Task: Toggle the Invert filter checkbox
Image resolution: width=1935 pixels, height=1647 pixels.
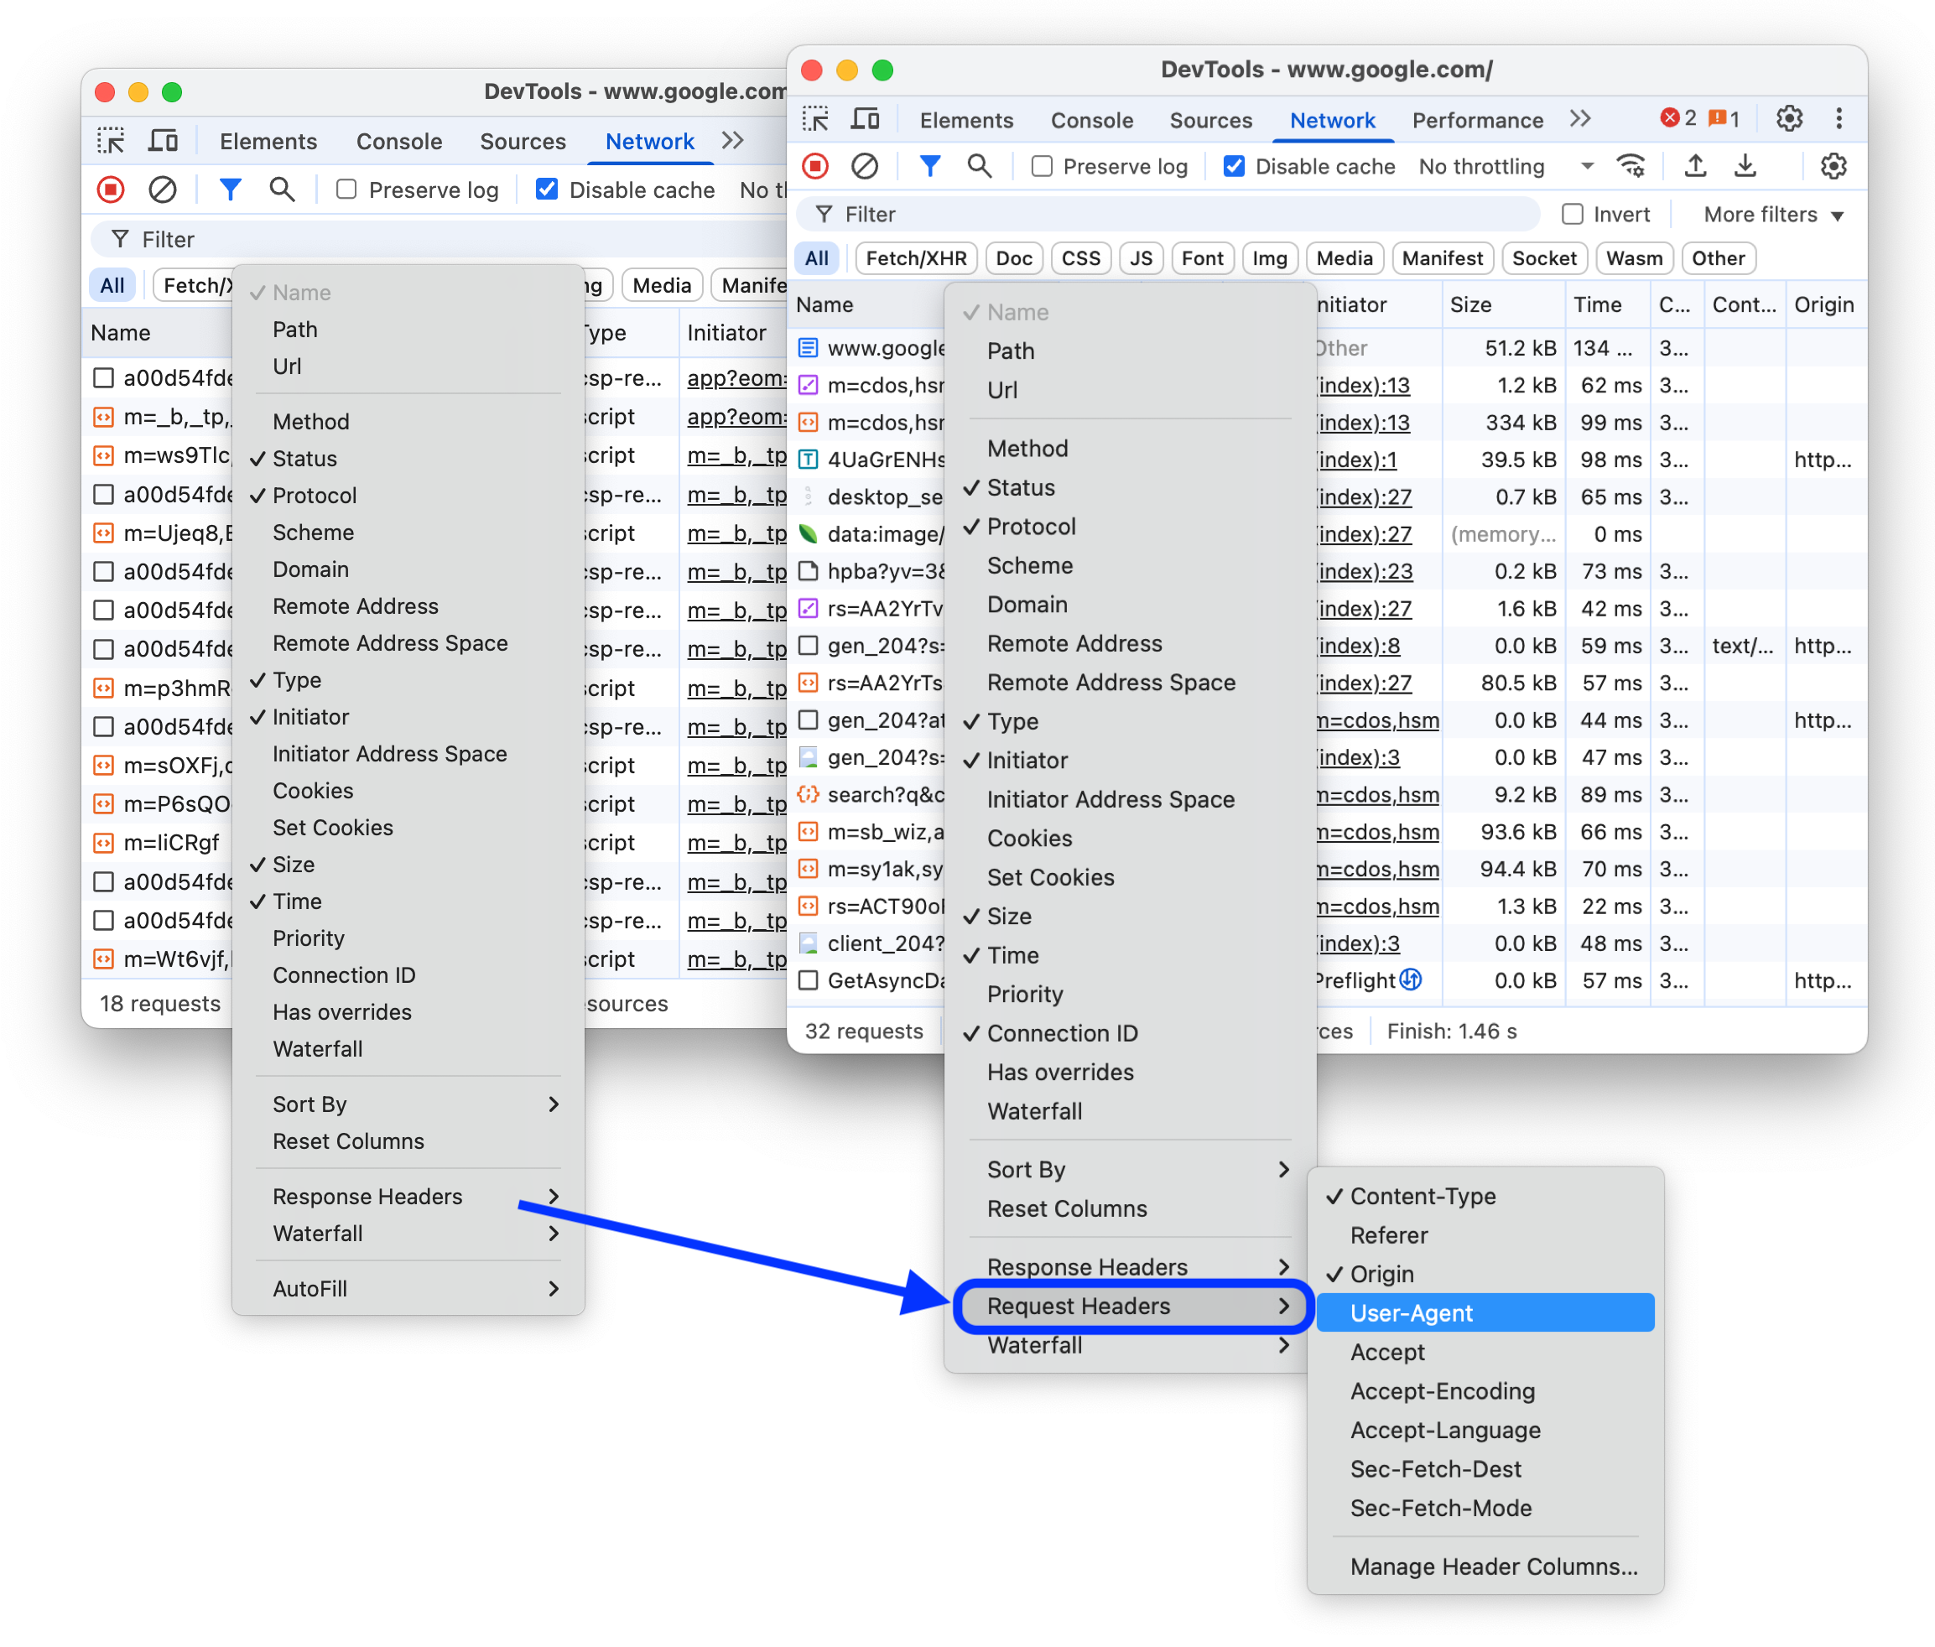Action: (1573, 214)
